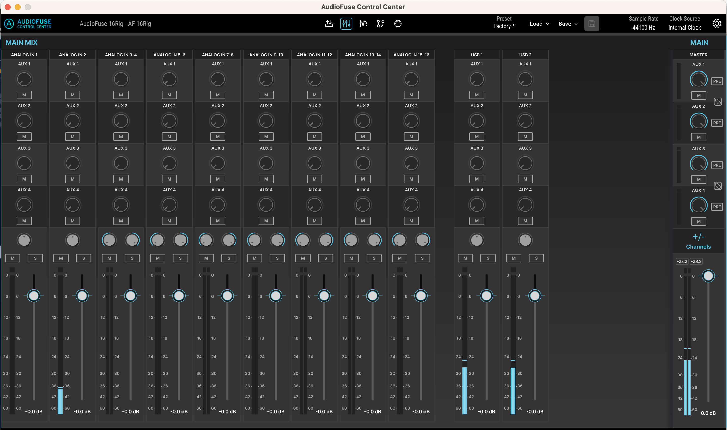Click the Master 0.0 dB value

(708, 413)
